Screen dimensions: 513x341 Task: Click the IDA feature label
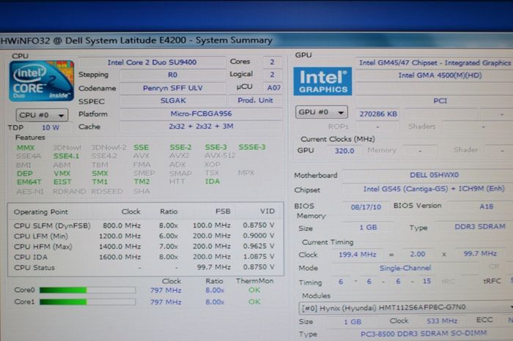point(213,181)
